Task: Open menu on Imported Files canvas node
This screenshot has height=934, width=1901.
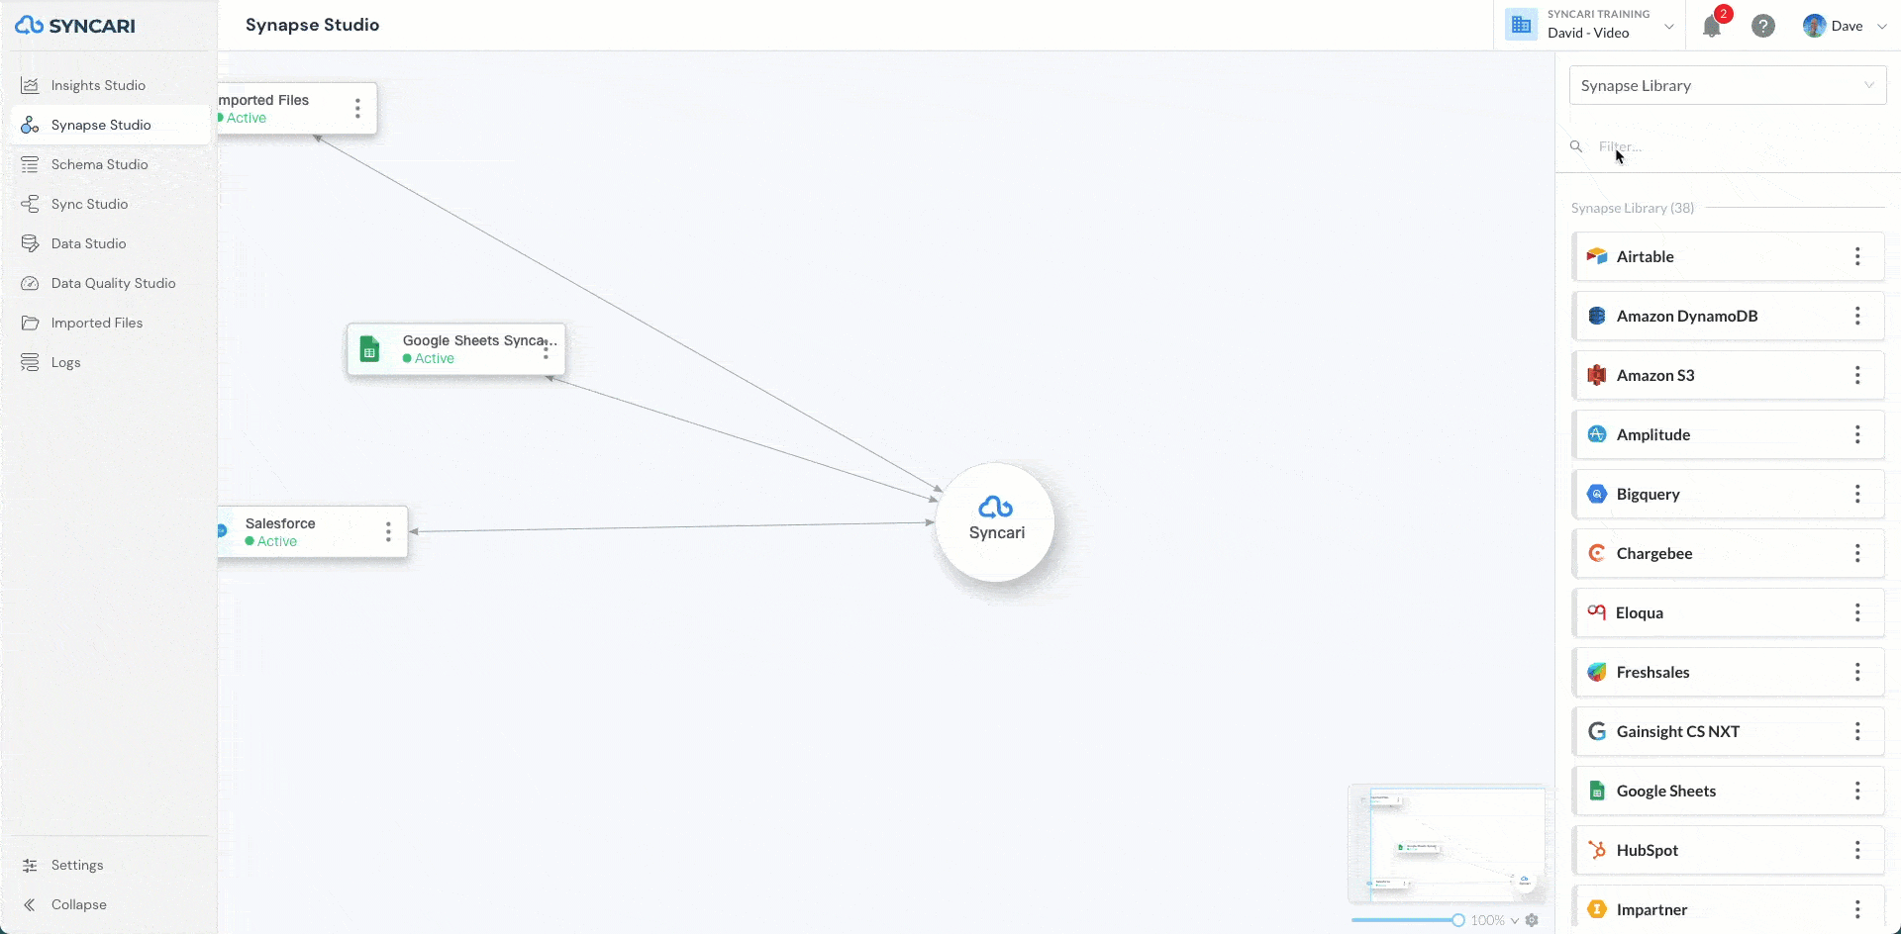Action: [x=357, y=108]
